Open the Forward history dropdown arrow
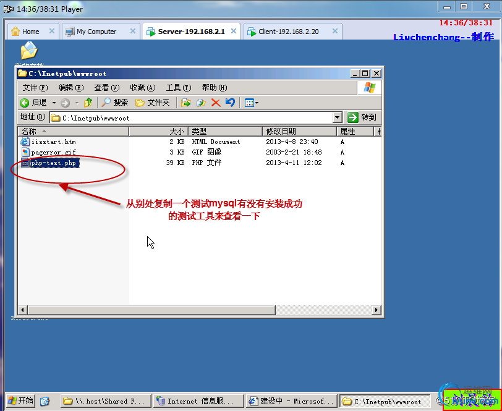This screenshot has width=502, height=411. coord(77,103)
